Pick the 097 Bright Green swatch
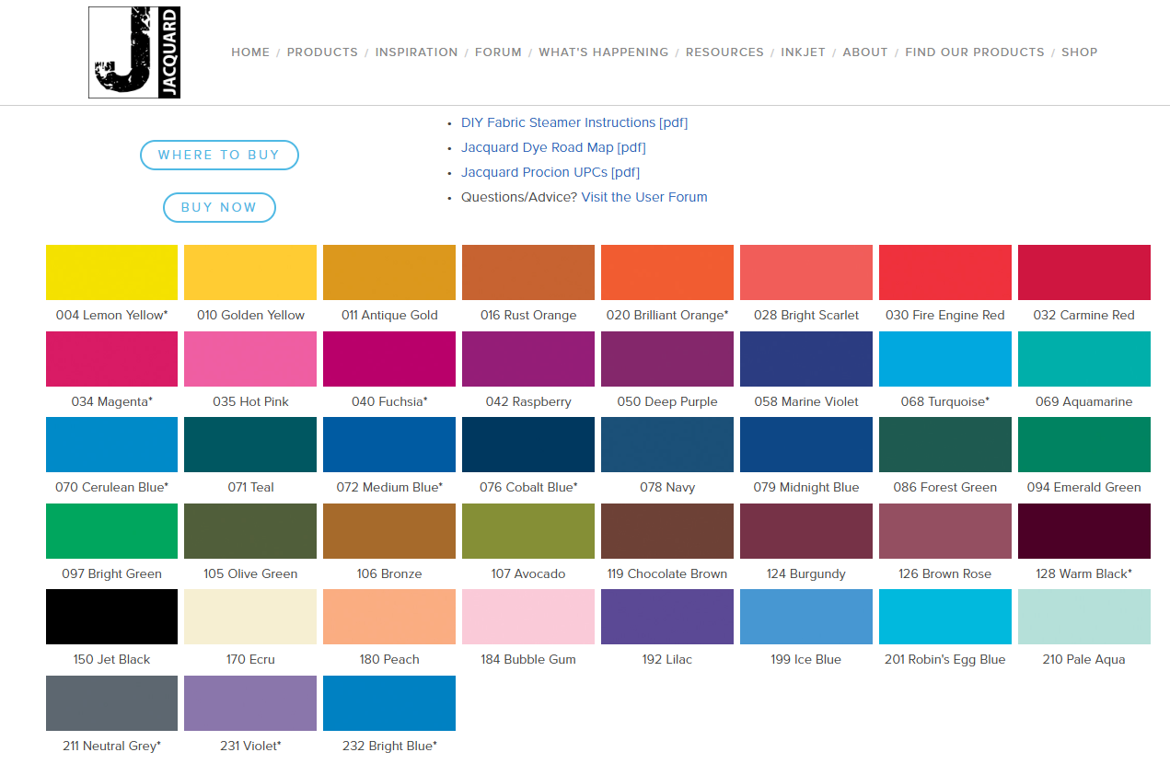Screen dimensions: 1170x764 click(x=111, y=531)
